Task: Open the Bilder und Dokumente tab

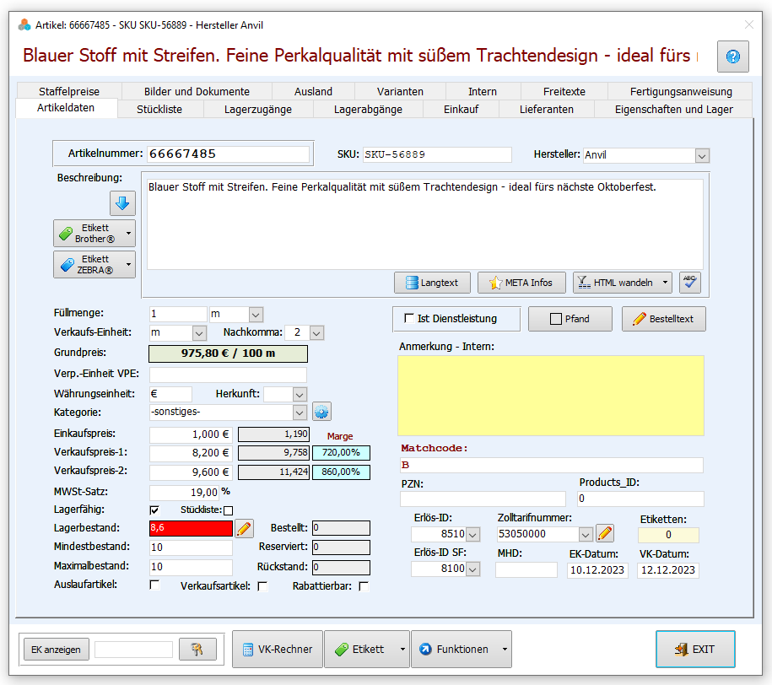Action: click(x=197, y=92)
